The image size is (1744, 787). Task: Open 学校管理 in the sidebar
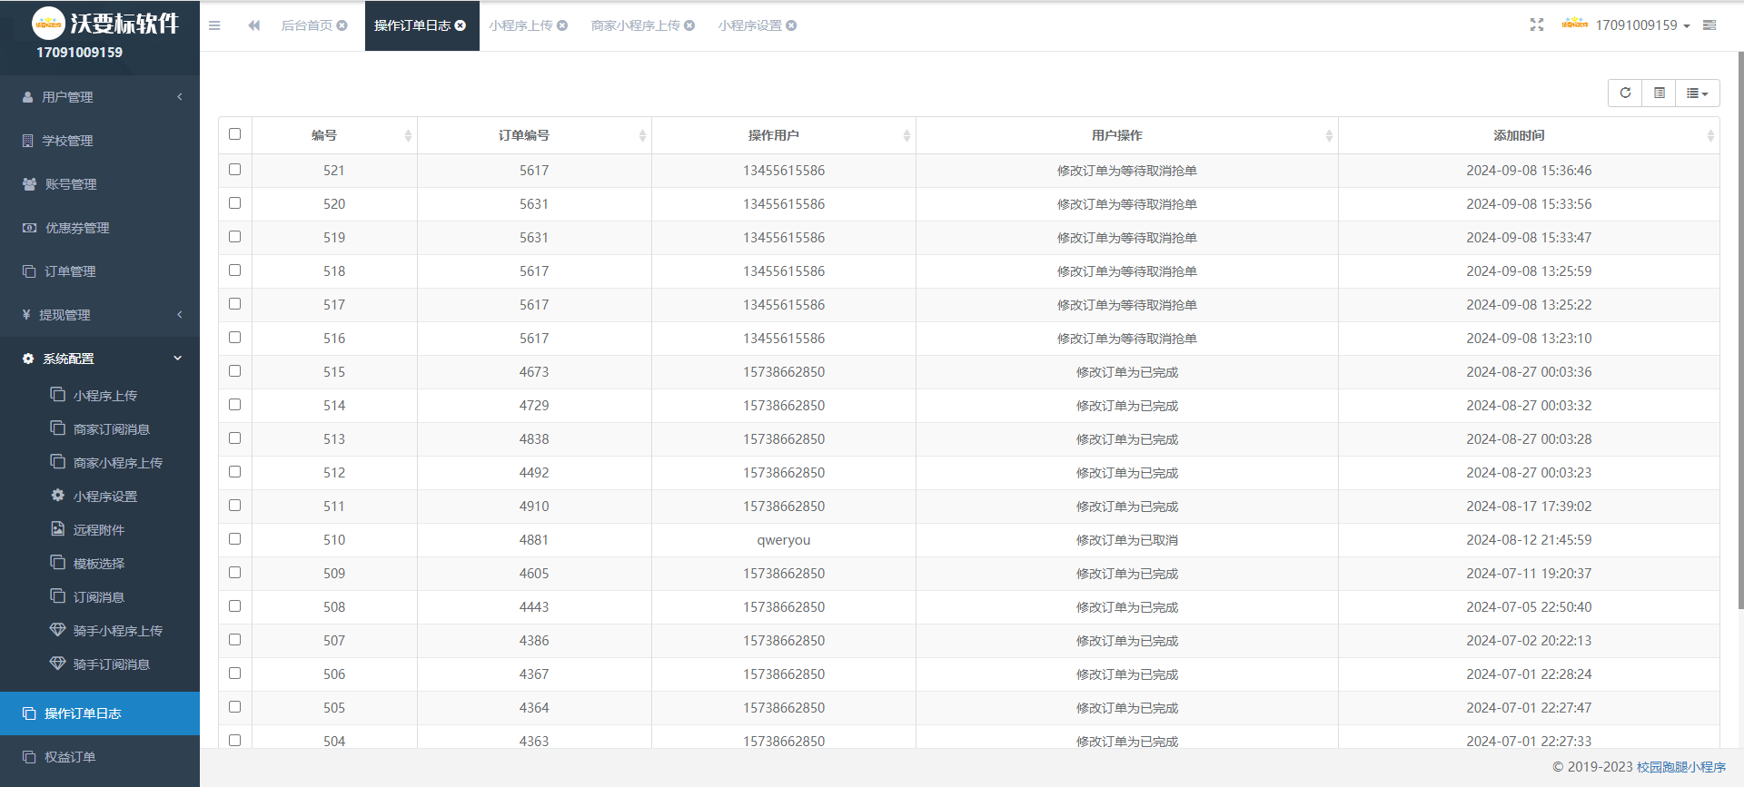100,141
